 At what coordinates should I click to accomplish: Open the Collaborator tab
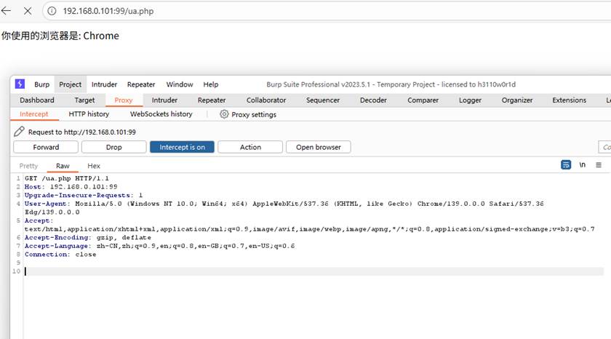(266, 100)
